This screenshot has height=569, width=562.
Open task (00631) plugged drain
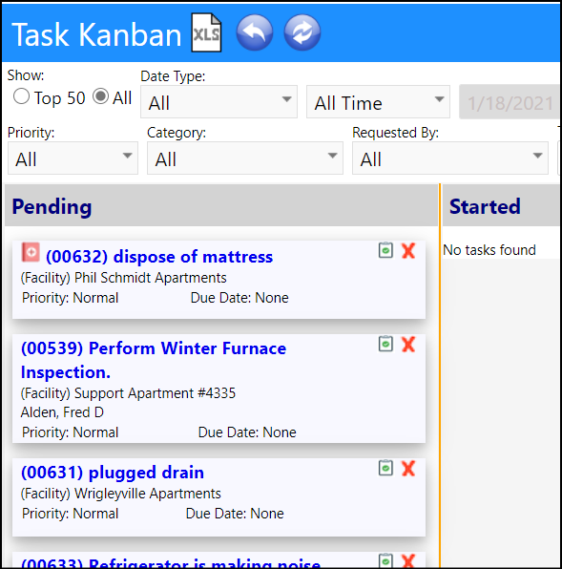[x=113, y=473]
